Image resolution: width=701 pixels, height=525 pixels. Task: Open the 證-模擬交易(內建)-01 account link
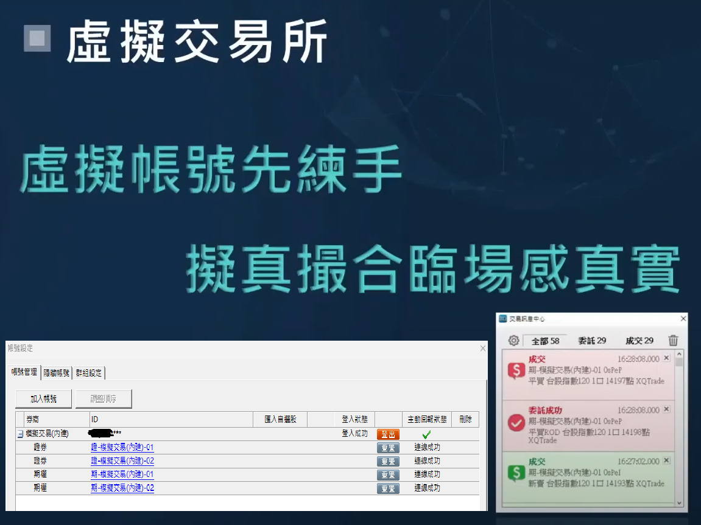[x=122, y=448]
